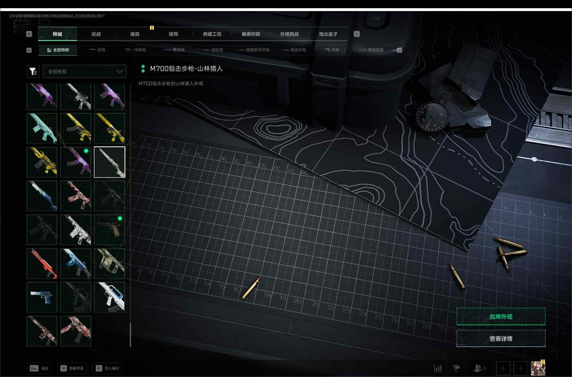Filter by 手枪 category

[x=332, y=50]
